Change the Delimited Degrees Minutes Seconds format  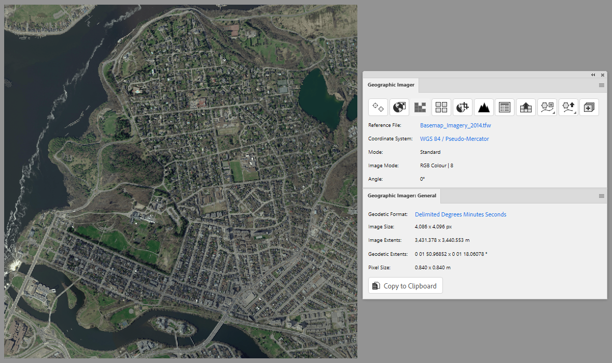(461, 214)
